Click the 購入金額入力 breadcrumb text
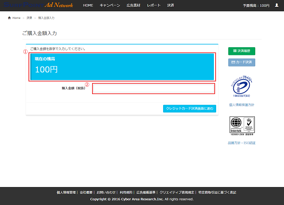This screenshot has height=205, width=284. [46, 18]
